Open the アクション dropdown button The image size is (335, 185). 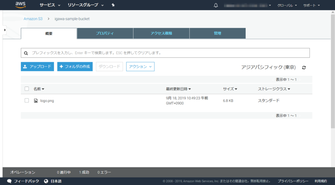(x=140, y=66)
